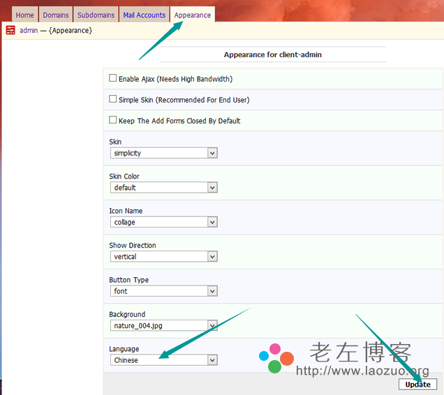Click the Update button
Image resolution: width=444 pixels, height=395 pixels.
(417, 385)
